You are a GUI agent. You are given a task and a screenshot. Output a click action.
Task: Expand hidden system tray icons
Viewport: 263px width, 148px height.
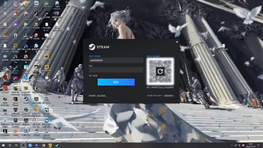232,145
